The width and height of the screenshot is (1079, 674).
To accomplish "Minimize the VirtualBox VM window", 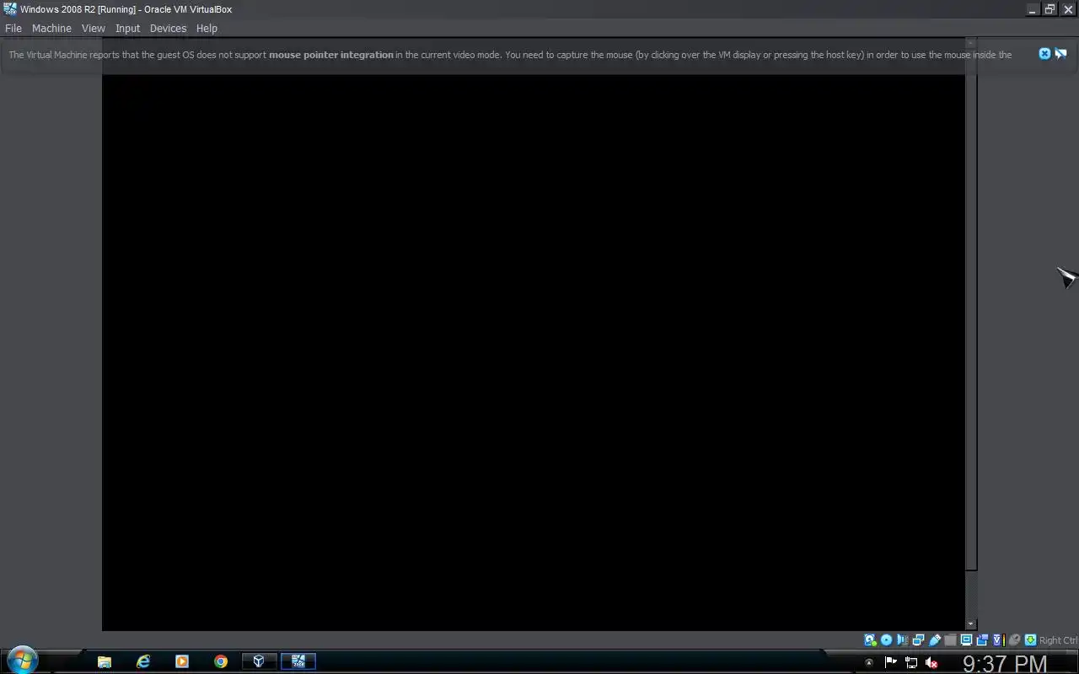I will click(x=1033, y=9).
